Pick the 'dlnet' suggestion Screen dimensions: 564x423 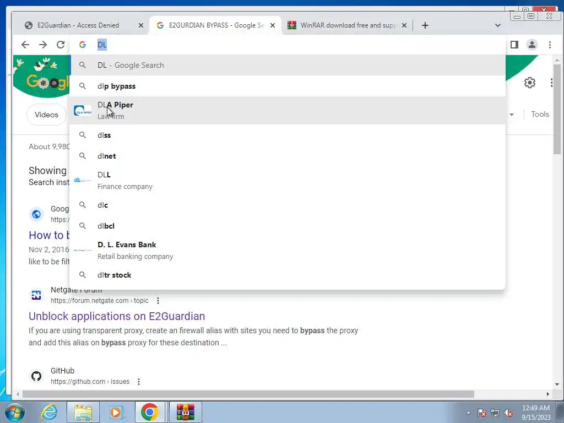tap(288, 156)
